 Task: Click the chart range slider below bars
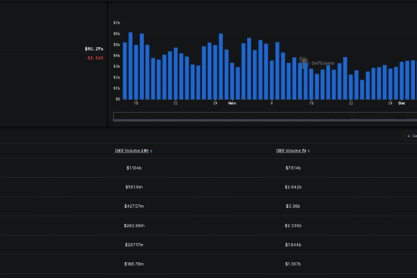click(264, 116)
